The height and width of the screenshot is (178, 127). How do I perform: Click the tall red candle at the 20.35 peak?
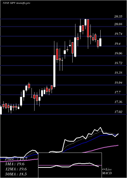pos(88,28)
